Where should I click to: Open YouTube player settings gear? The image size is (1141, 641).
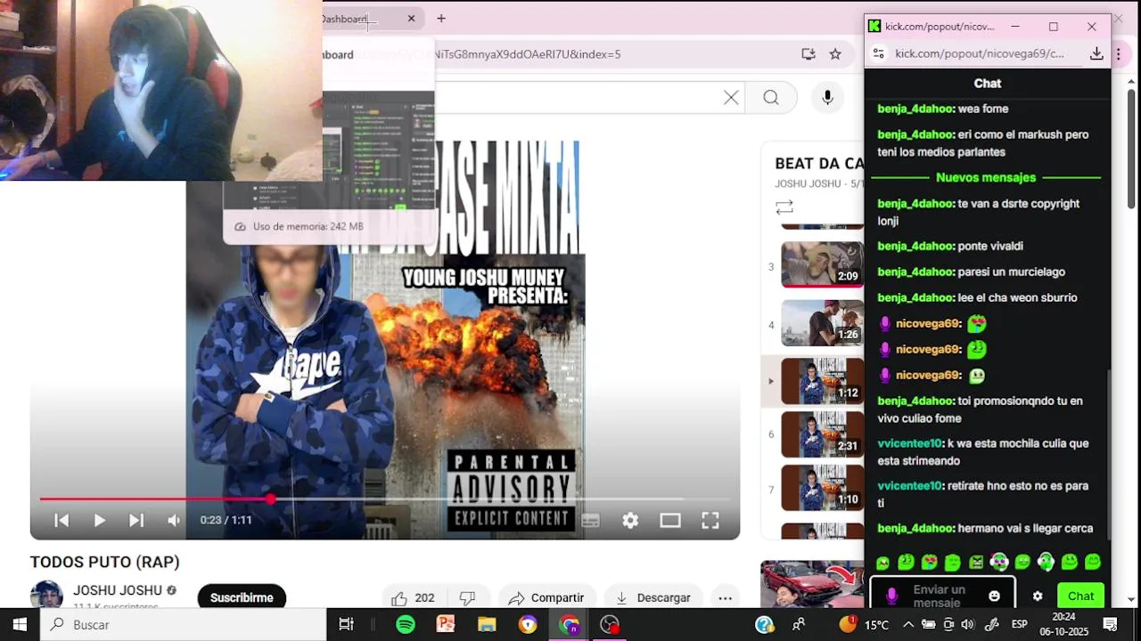point(630,521)
